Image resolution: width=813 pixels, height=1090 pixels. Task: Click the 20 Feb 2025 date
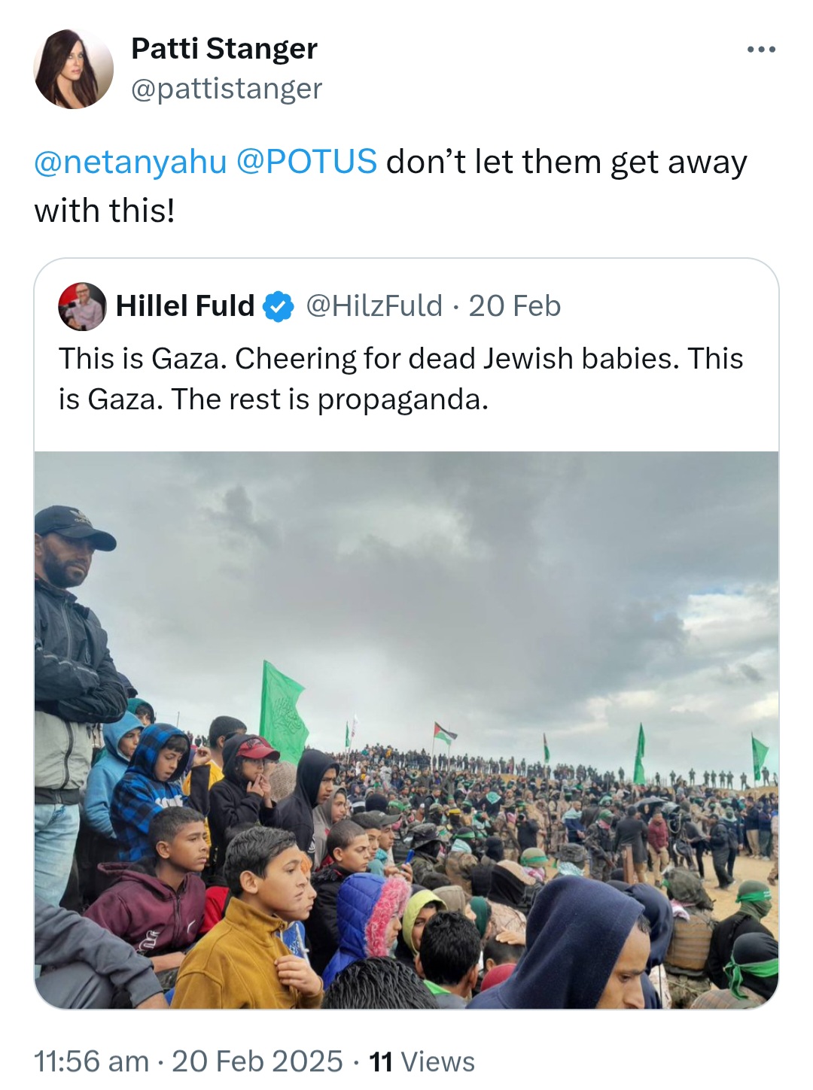pyautogui.click(x=257, y=1061)
